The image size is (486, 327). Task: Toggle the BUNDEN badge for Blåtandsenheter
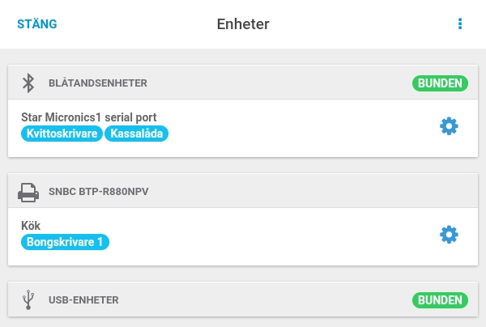(x=440, y=83)
